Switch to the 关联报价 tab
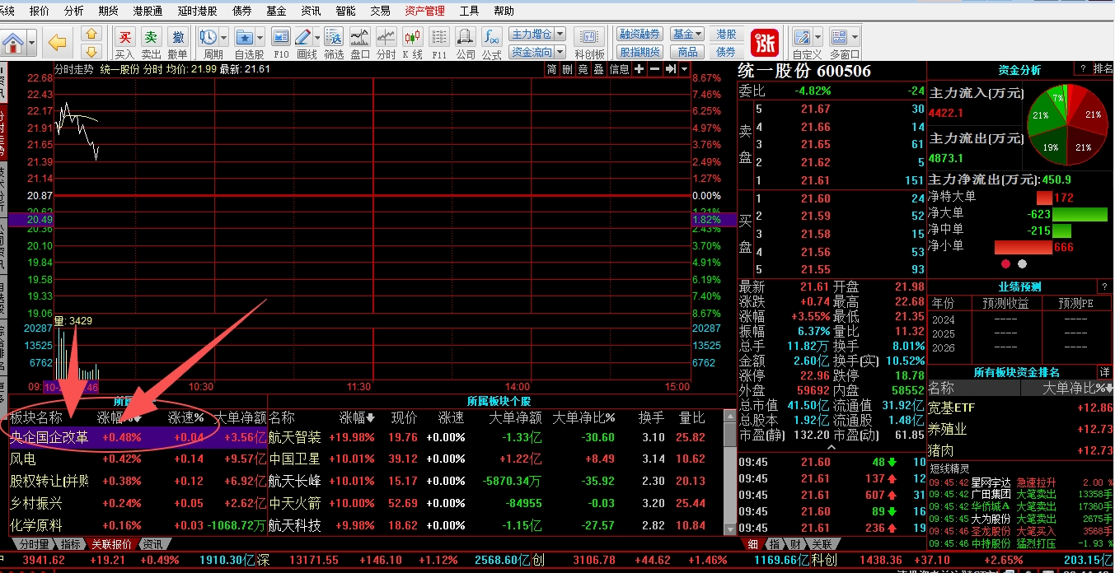Viewport: 1115px width, 573px height. (110, 544)
